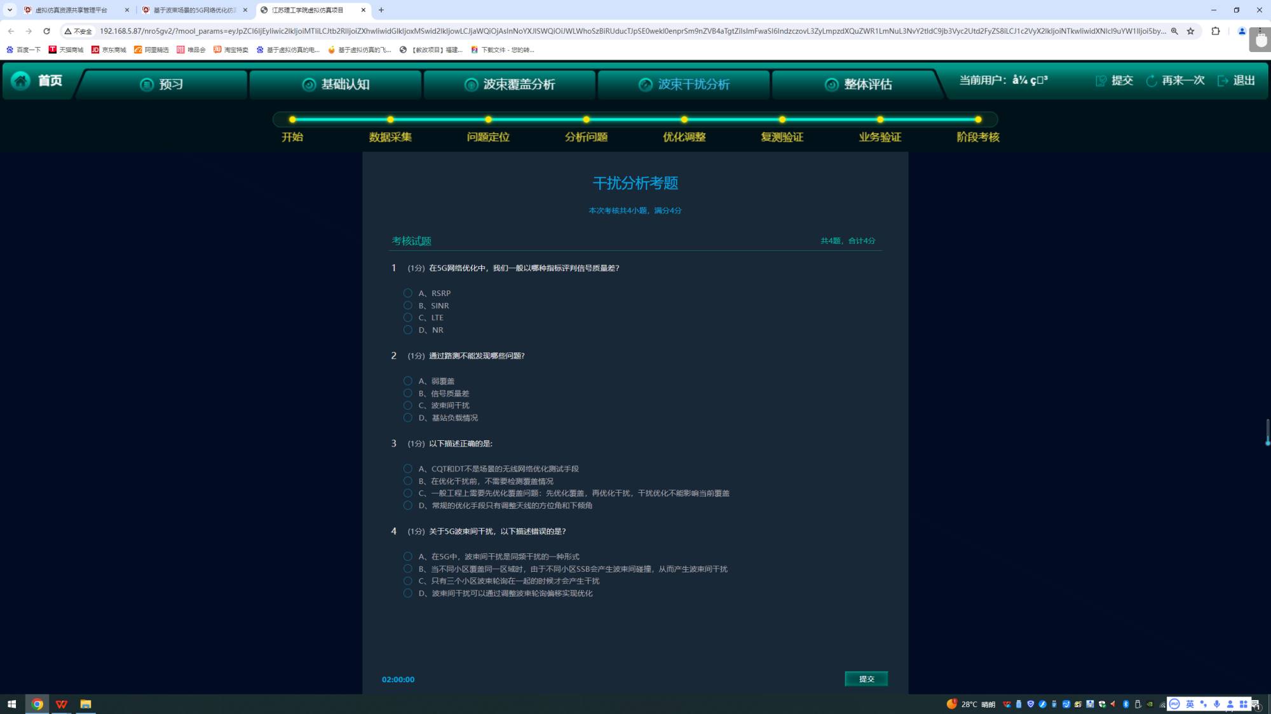Choose option C for question 4
The width and height of the screenshot is (1271, 714).
pos(408,581)
